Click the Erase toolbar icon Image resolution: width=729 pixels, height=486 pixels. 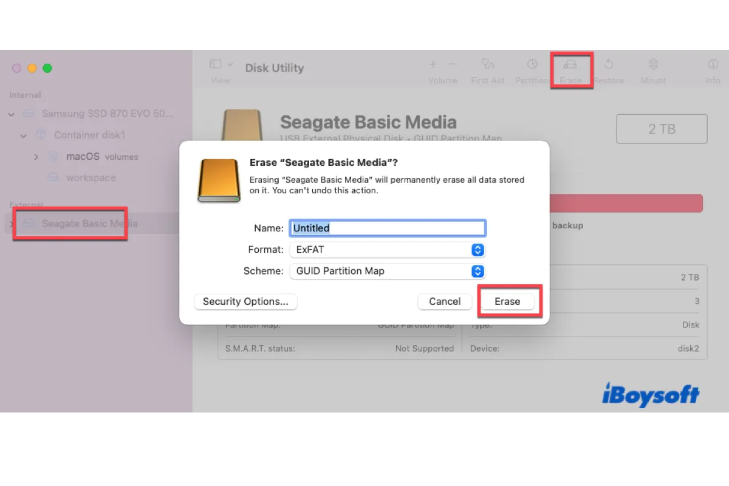pos(570,65)
